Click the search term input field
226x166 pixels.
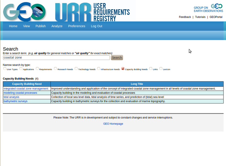[x=56, y=57]
